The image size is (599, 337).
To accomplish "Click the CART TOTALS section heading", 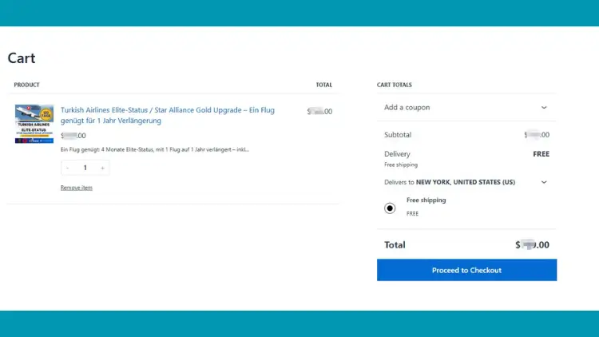I will (x=395, y=85).
